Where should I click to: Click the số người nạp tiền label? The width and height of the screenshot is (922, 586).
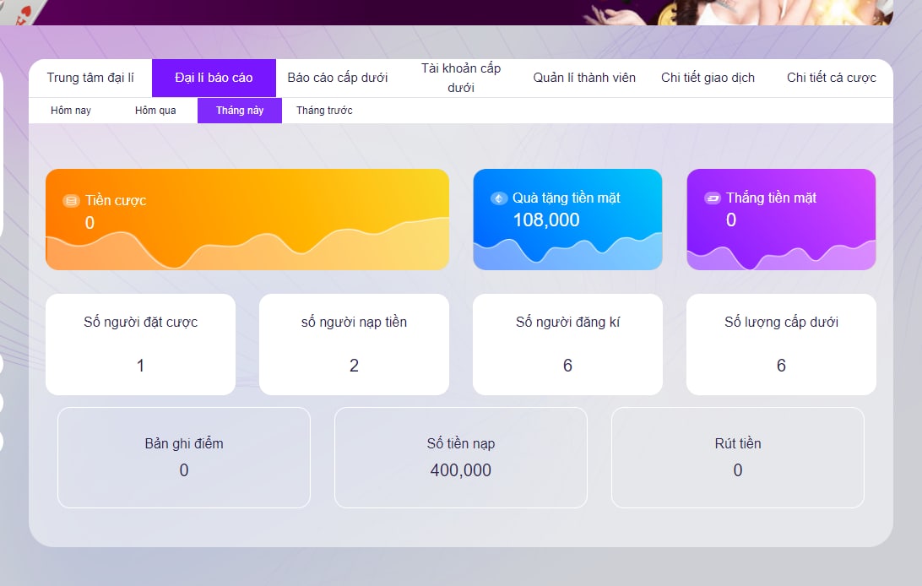(x=354, y=322)
